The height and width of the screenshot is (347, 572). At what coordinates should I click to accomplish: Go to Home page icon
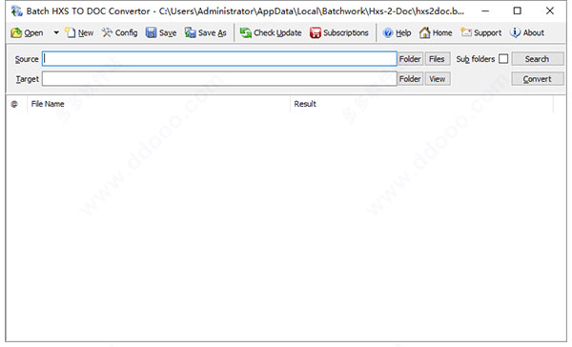click(x=436, y=32)
